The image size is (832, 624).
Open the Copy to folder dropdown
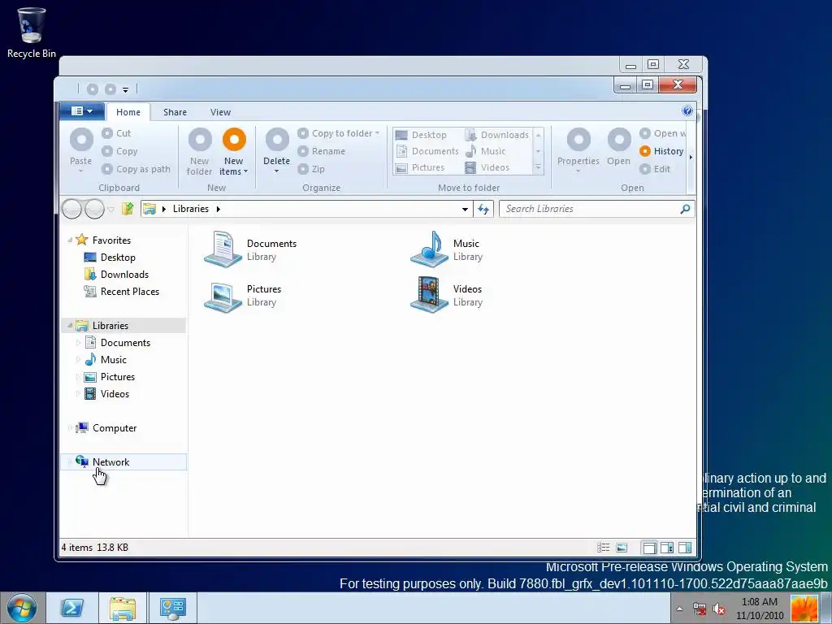[339, 133]
